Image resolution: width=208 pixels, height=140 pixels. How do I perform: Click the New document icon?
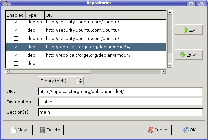pyautogui.click(x=14, y=130)
